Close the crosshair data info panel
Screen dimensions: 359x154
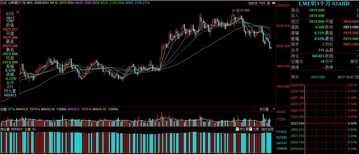pyautogui.click(x=18, y=12)
